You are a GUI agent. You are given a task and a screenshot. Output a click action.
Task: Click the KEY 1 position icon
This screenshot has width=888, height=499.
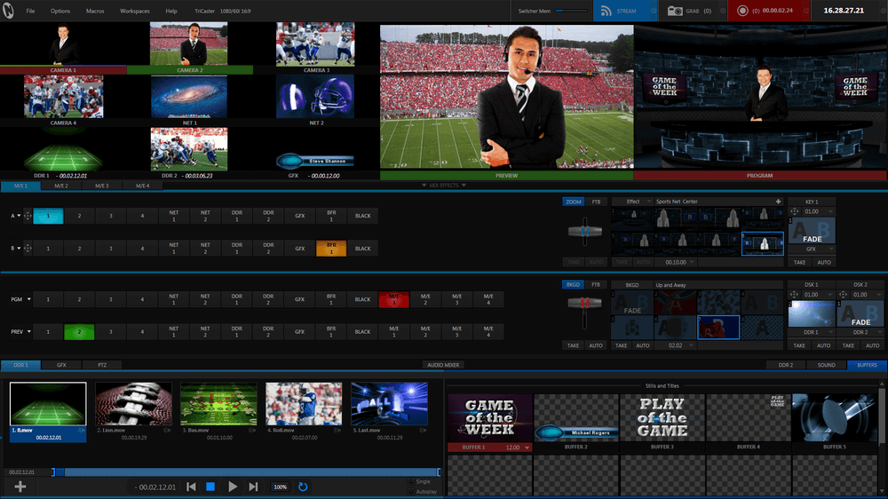point(794,212)
